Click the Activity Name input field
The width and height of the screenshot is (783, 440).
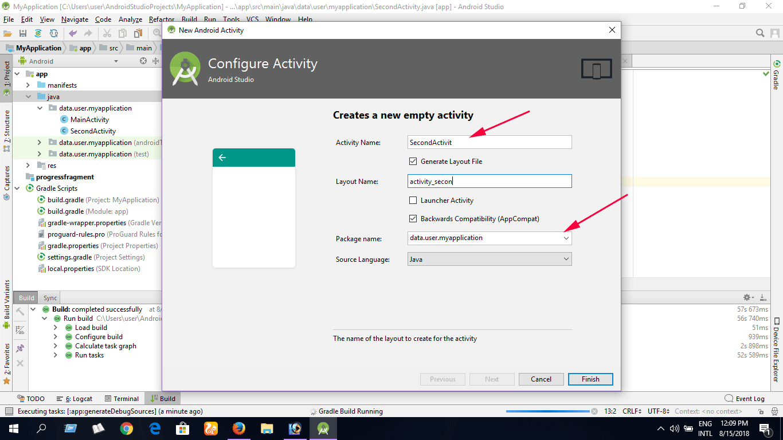tap(490, 142)
